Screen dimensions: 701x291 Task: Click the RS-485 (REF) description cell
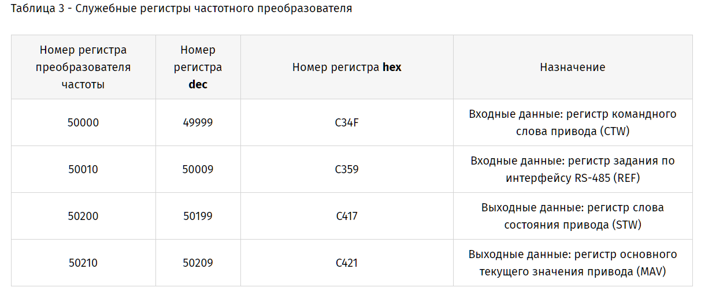(572, 169)
